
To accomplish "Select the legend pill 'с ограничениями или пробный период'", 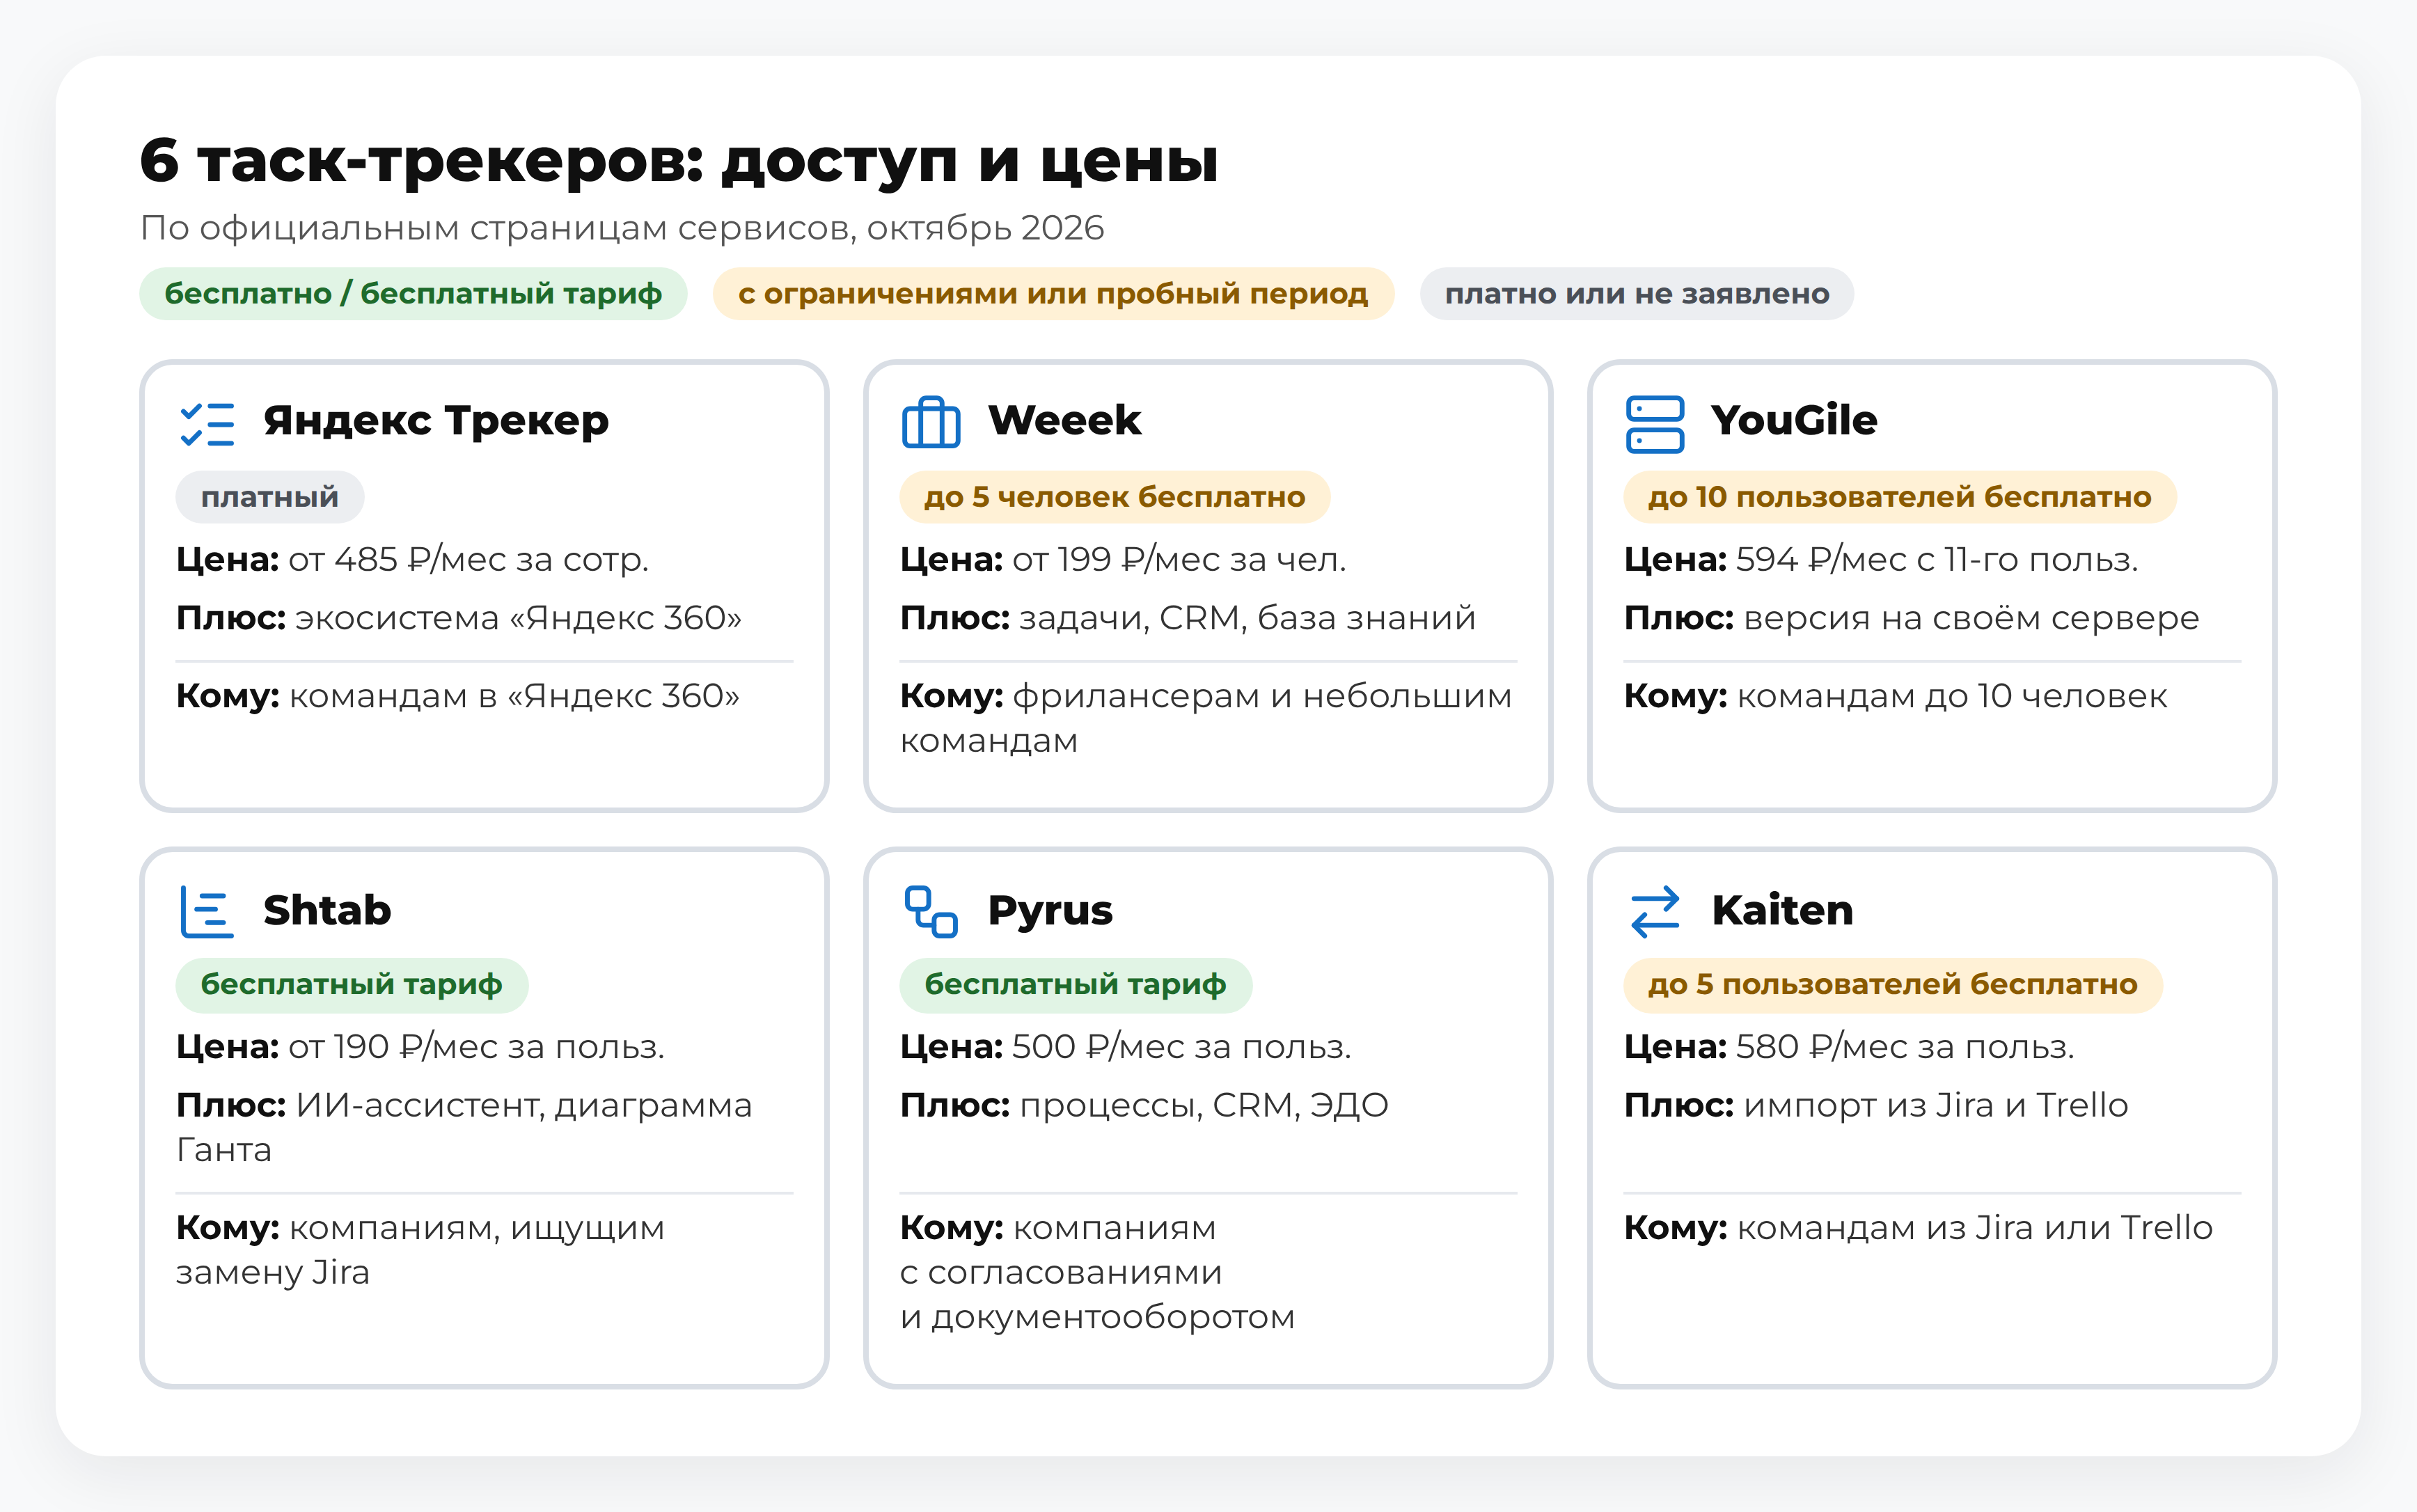I will (x=1053, y=294).
